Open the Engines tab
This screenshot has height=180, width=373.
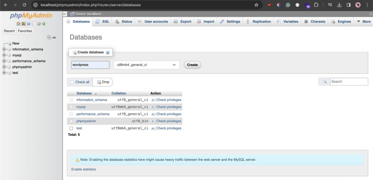tap(341, 21)
